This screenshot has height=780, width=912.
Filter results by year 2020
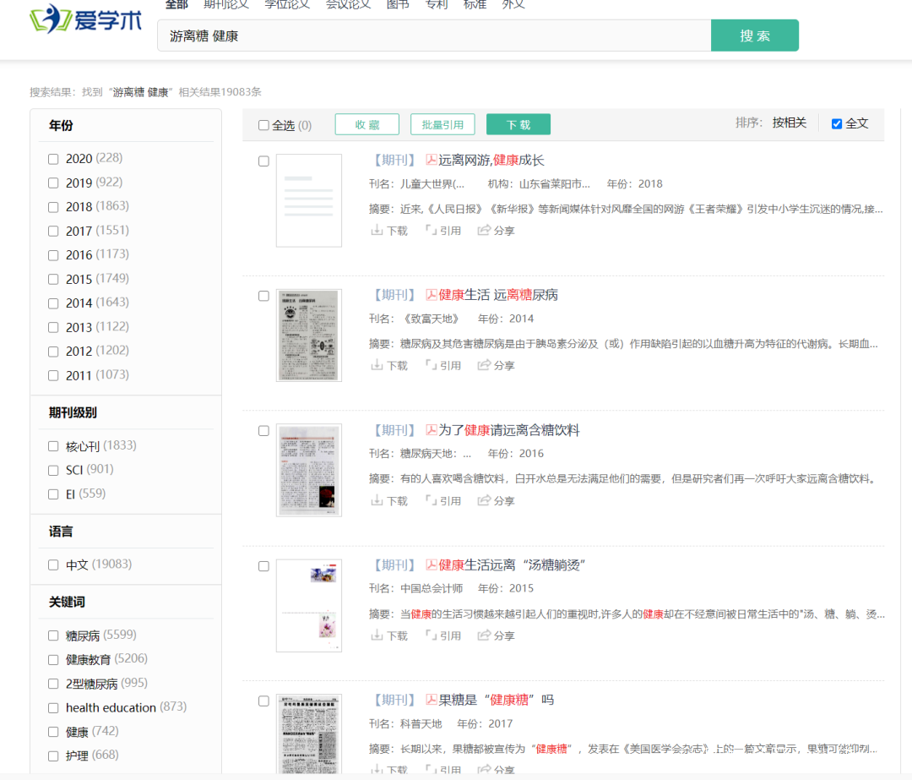pyautogui.click(x=53, y=159)
